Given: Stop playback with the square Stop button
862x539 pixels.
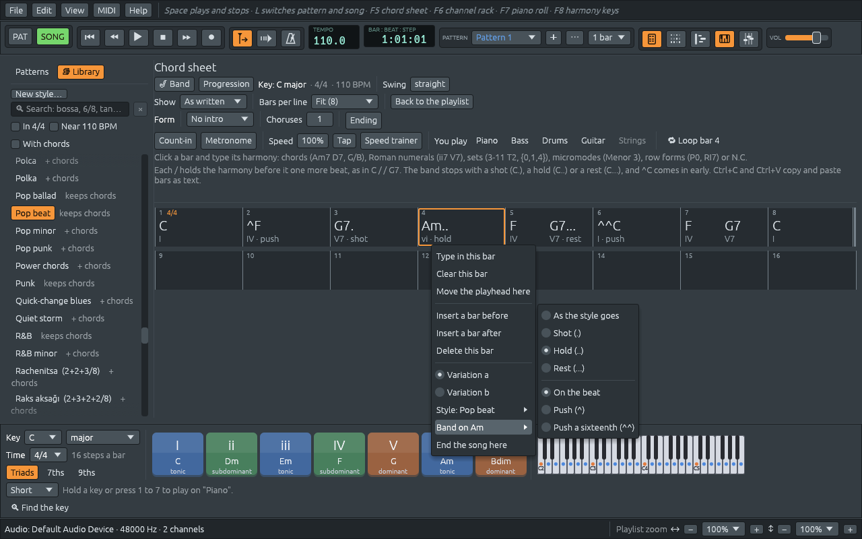Looking at the screenshot, I should pyautogui.click(x=162, y=38).
